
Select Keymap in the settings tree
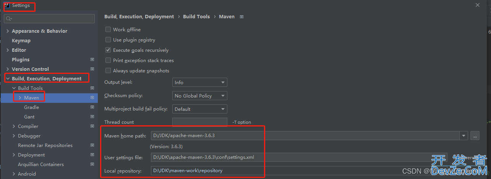click(21, 40)
